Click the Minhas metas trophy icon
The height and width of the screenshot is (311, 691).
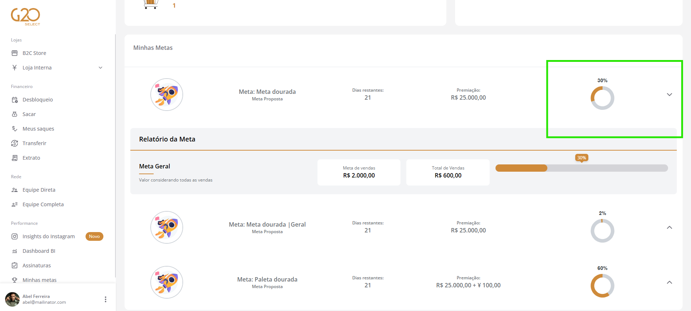pos(15,280)
